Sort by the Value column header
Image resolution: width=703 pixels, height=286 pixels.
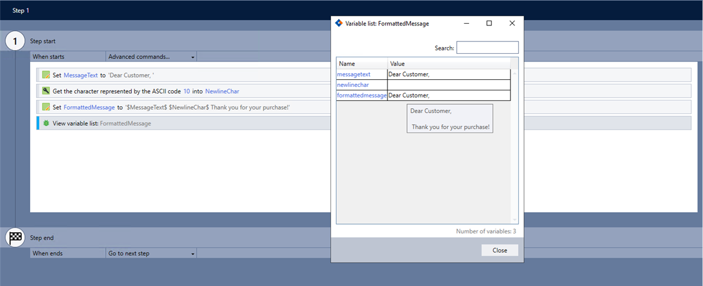point(449,63)
